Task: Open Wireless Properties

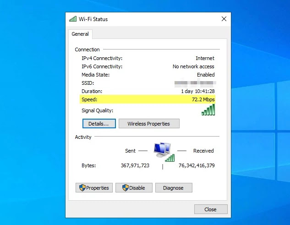Action: [149, 124]
